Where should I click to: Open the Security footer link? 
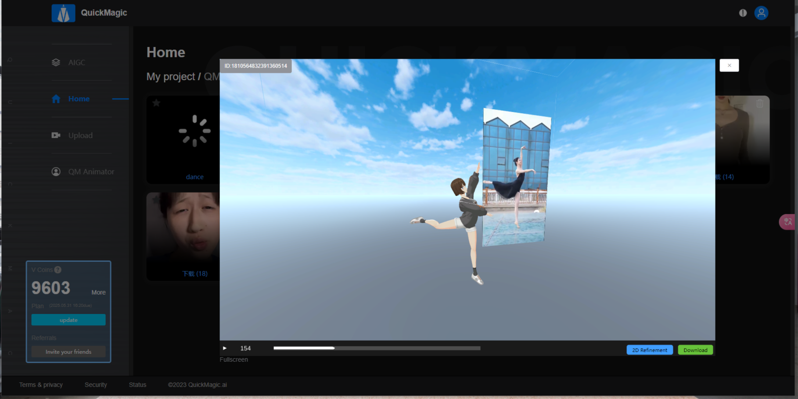96,385
